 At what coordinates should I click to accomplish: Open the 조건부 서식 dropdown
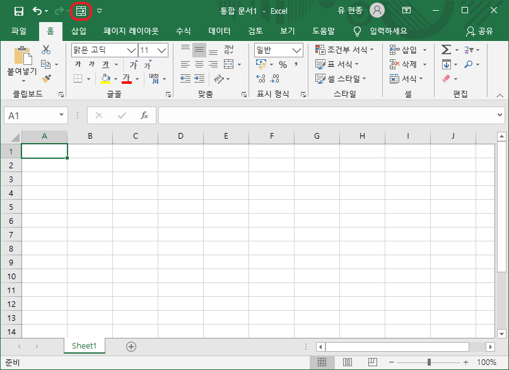pos(344,50)
